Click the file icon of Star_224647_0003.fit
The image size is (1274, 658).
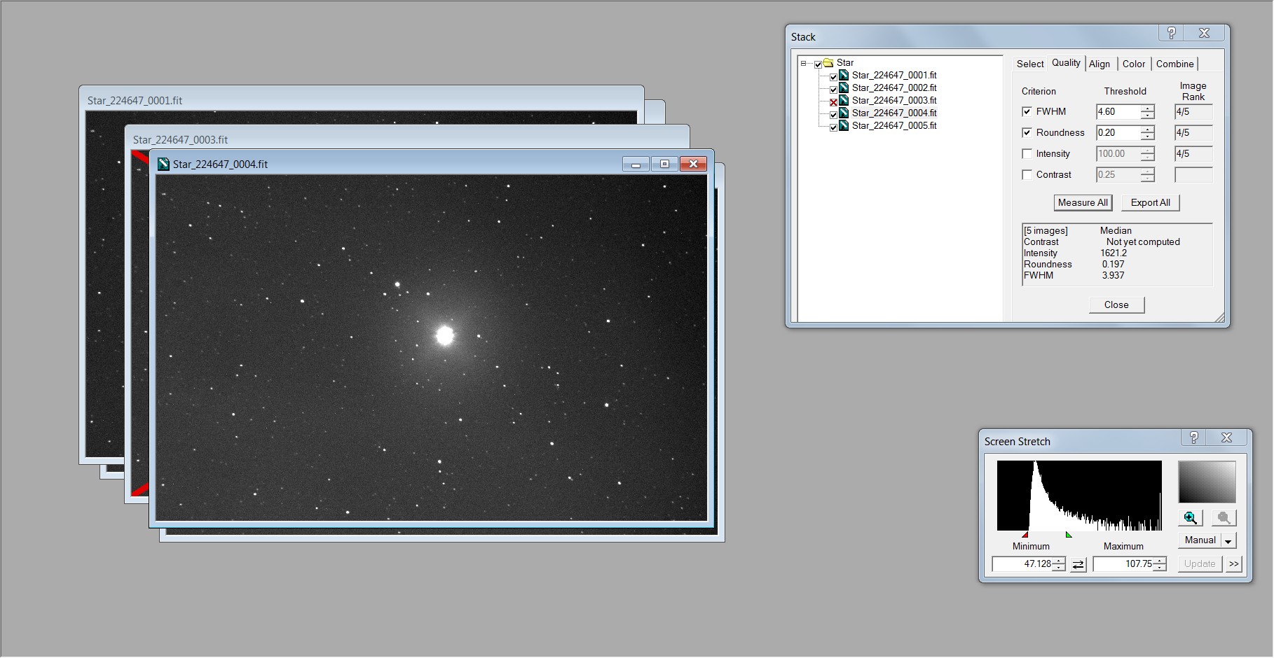coord(844,100)
